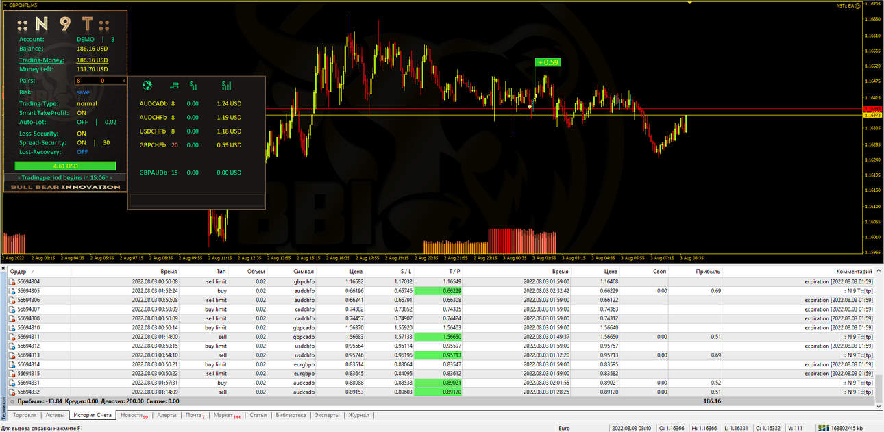Open Библиотека tab
The image size is (884, 432).
291,415
